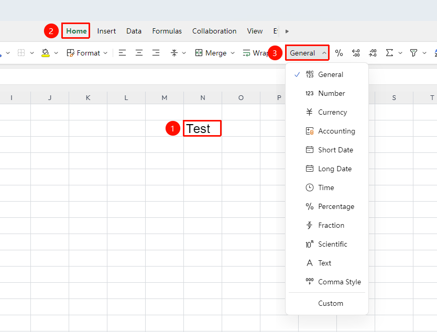Viewport: 437px width, 332px height.
Task: Open the Format dropdown in toolbar
Action: tap(87, 53)
